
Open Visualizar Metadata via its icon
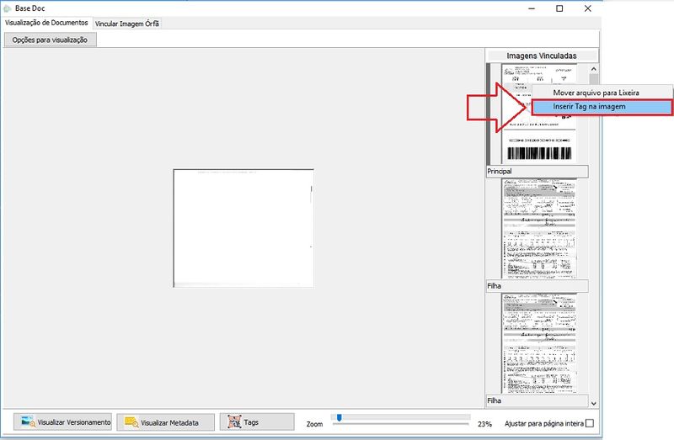131,422
